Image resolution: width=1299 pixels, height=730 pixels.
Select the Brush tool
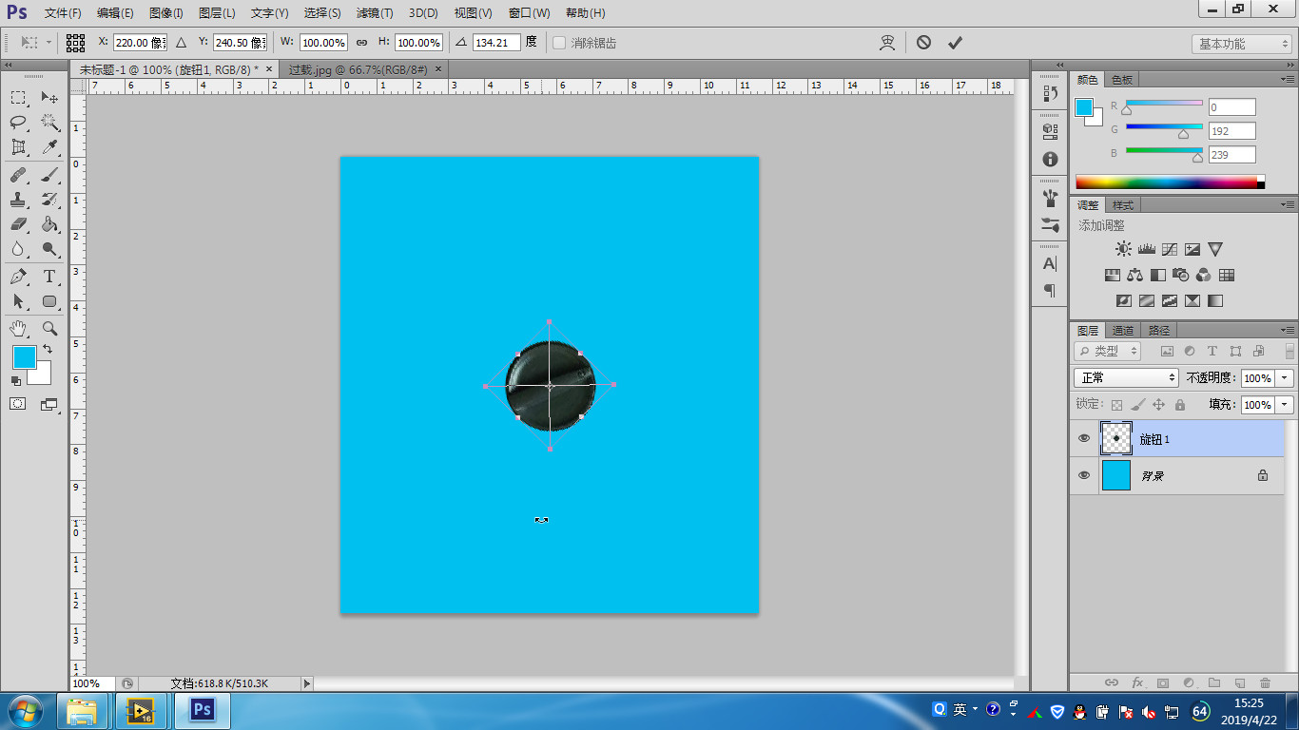49,175
